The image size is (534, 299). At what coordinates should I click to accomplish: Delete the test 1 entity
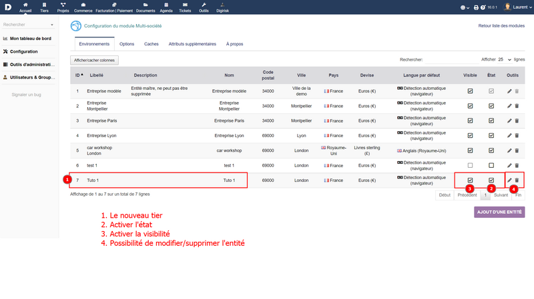pos(517,165)
